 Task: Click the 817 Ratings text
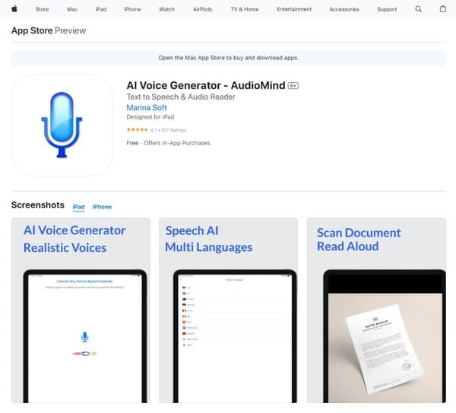click(174, 130)
